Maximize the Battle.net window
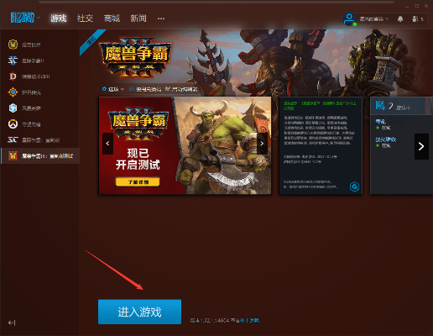Image resolution: width=433 pixels, height=336 pixels. point(417,6)
